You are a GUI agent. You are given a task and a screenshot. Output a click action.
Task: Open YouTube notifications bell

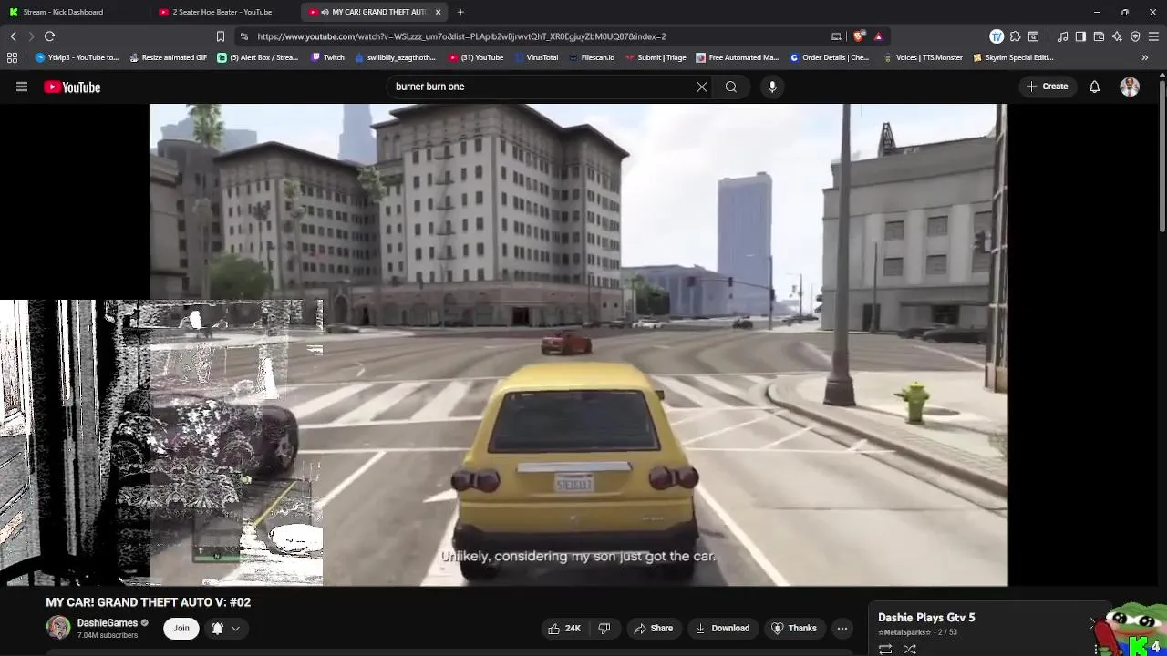click(x=1094, y=87)
